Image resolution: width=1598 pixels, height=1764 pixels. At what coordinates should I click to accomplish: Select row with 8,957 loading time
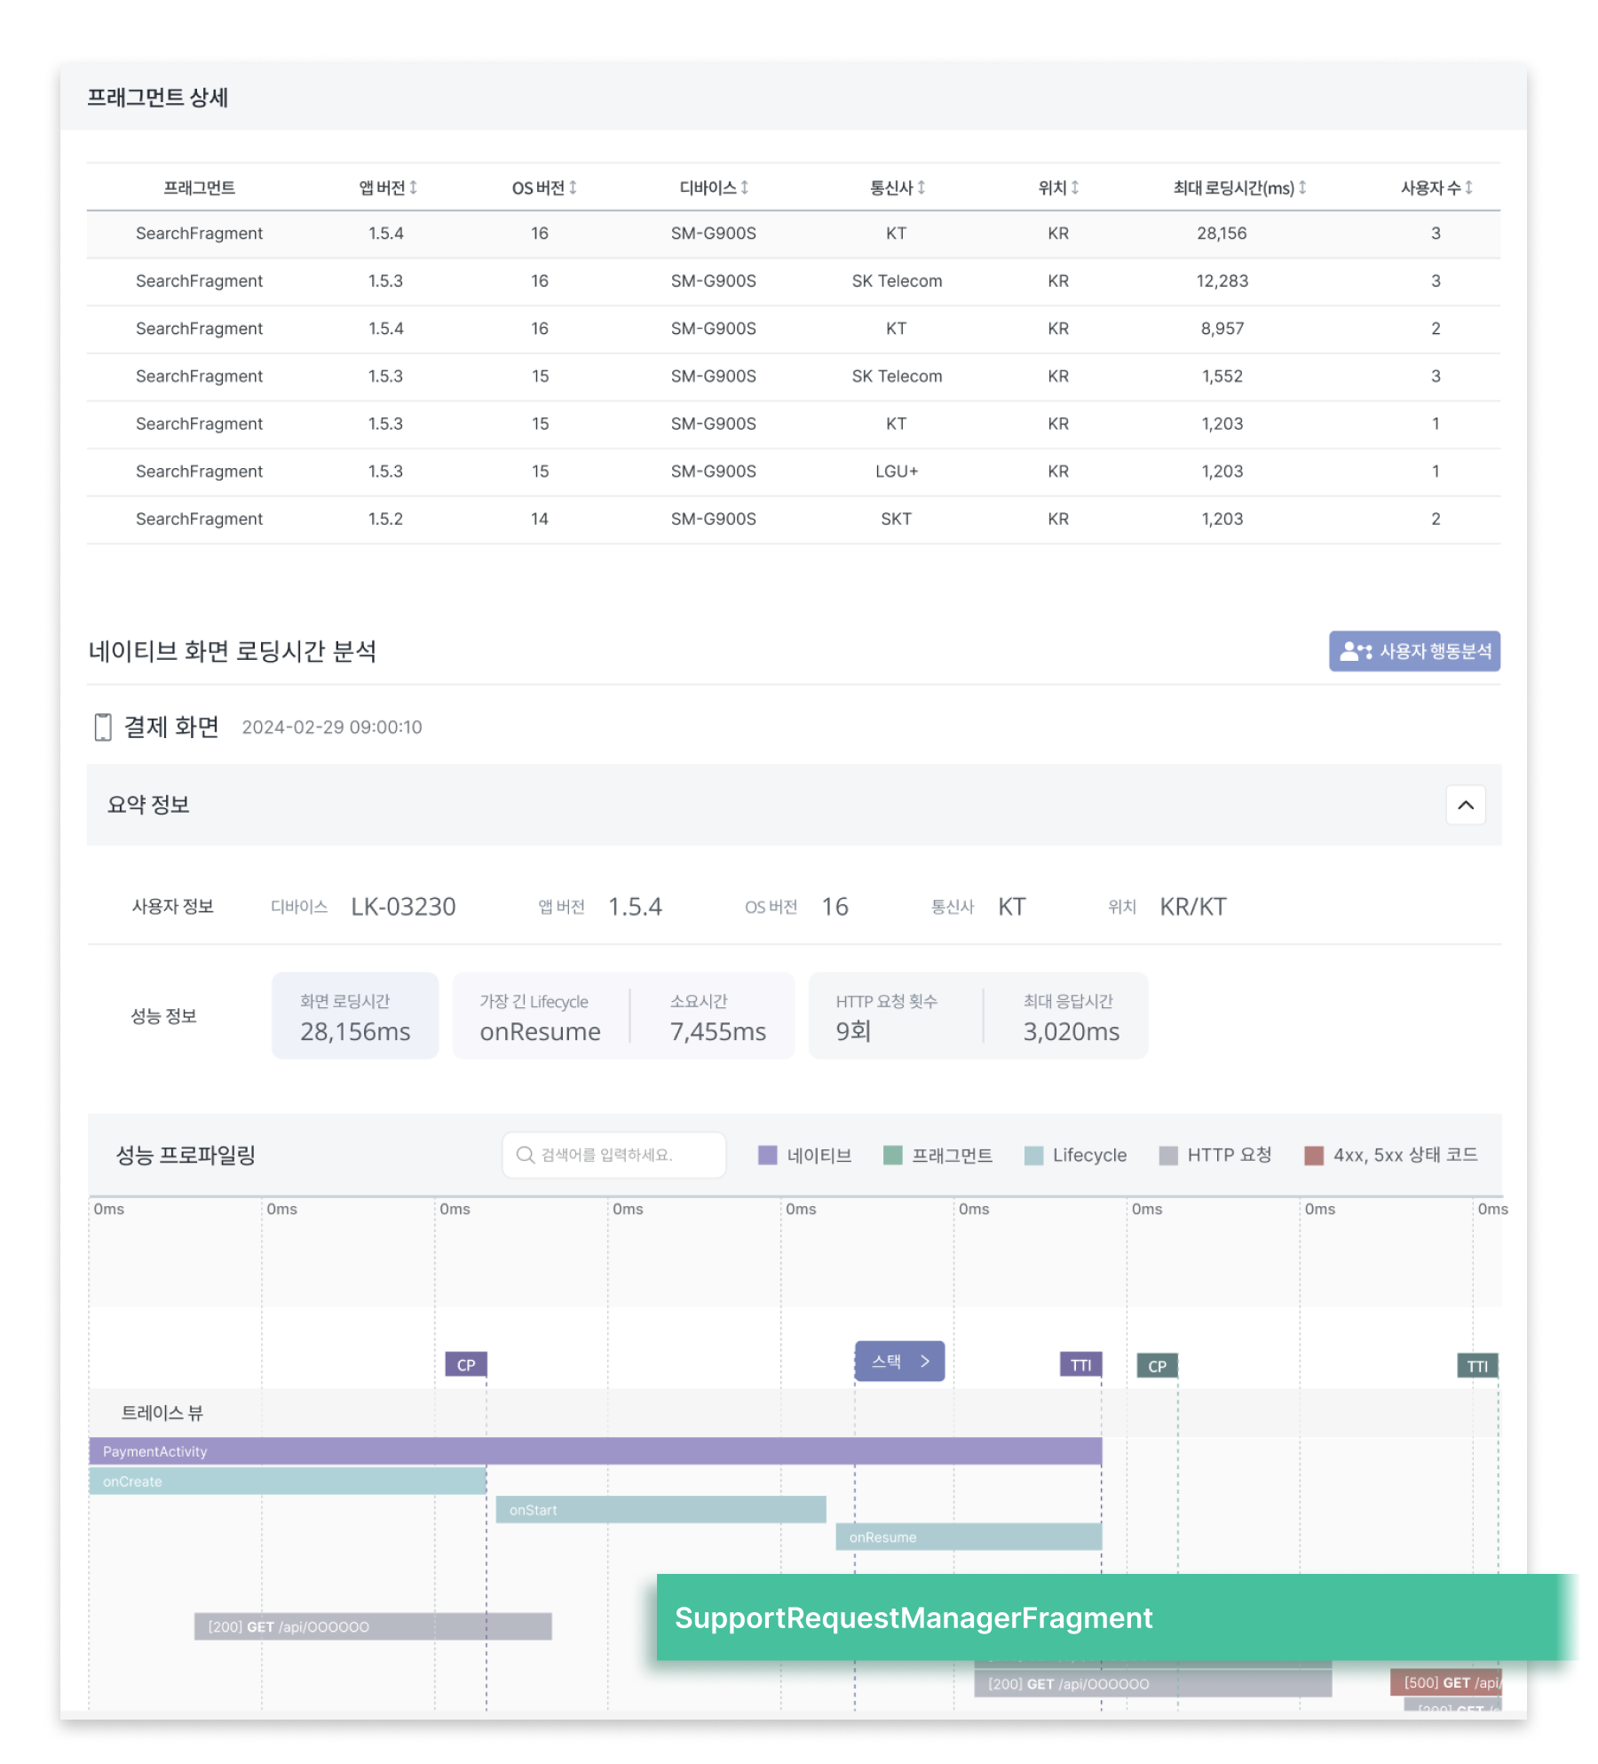(794, 329)
